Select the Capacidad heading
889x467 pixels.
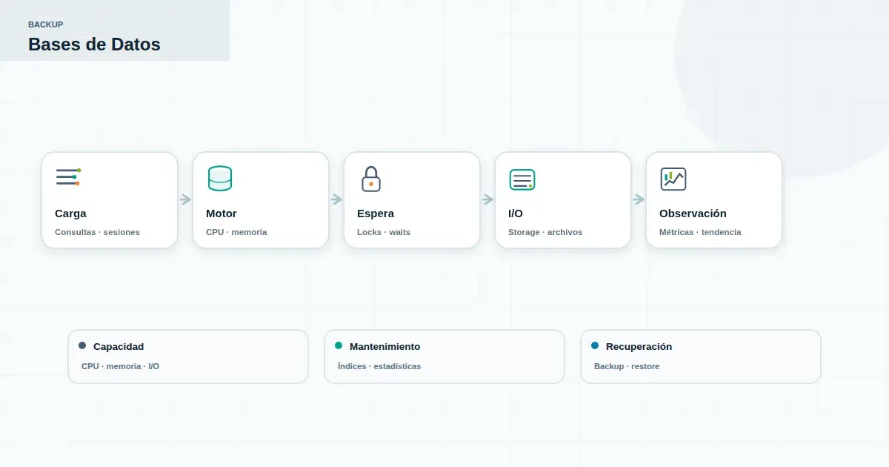coord(119,346)
